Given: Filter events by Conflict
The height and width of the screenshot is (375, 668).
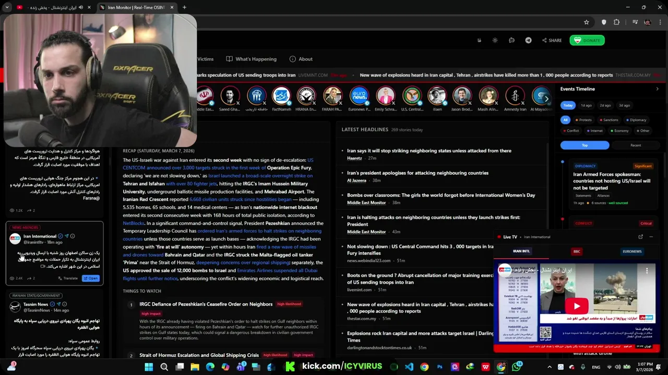Looking at the screenshot, I should click(x=571, y=131).
